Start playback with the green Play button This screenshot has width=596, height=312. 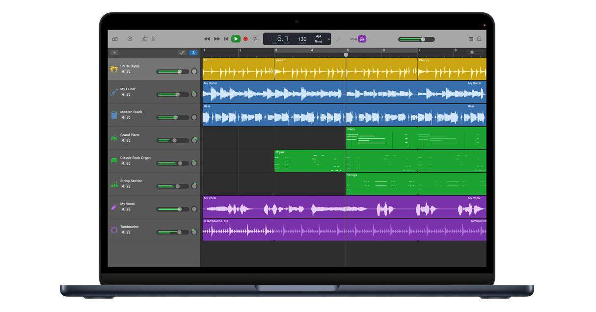point(236,39)
